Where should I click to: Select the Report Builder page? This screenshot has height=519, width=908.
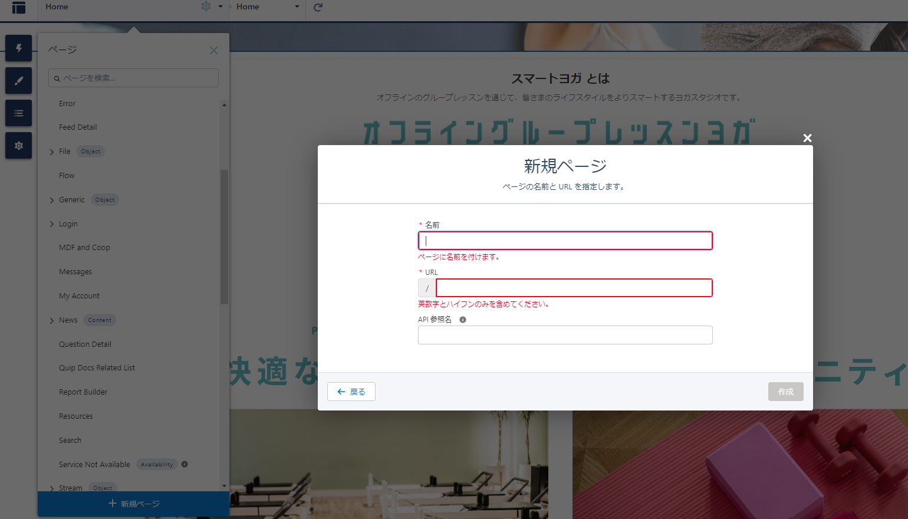click(83, 392)
